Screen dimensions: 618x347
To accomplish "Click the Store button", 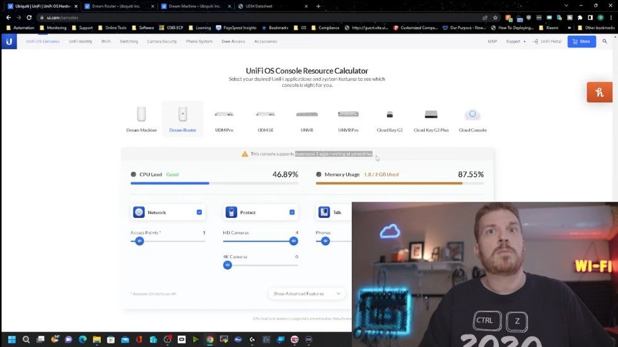I will [581, 42].
